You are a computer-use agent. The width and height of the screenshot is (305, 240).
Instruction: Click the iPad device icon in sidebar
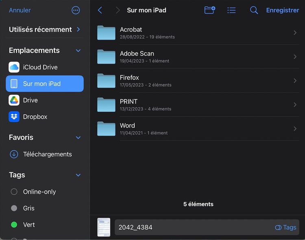click(x=14, y=84)
